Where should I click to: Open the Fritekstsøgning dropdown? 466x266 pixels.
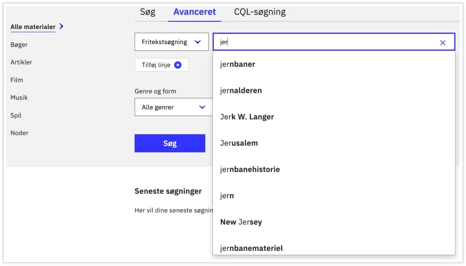coord(172,42)
